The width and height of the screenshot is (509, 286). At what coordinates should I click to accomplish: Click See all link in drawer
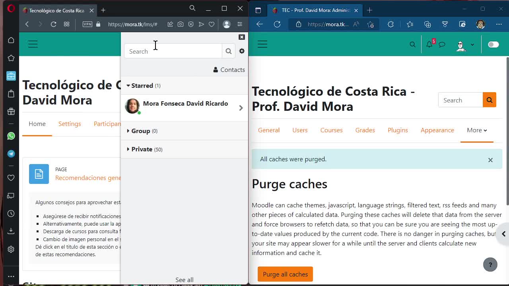point(185,280)
